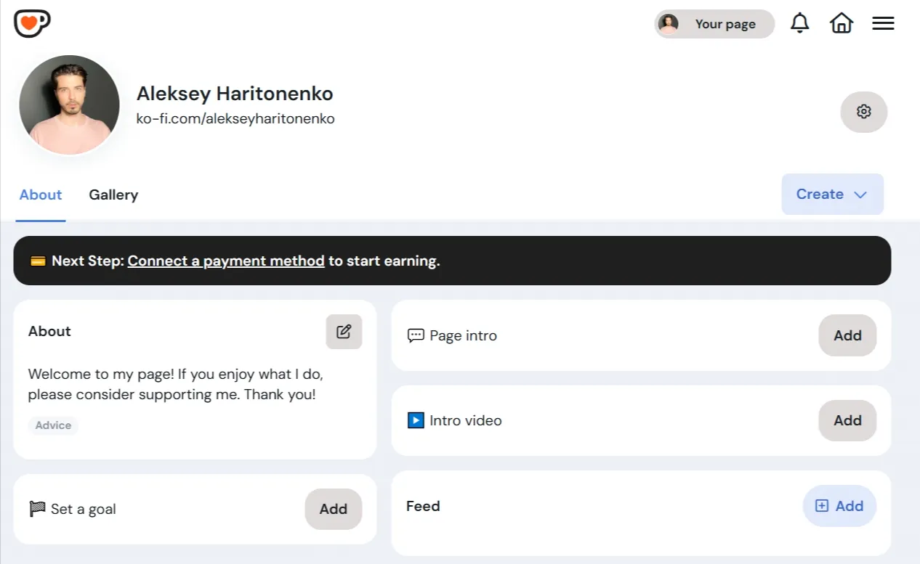Image resolution: width=920 pixels, height=564 pixels.
Task: Open notifications bell
Action: pyautogui.click(x=799, y=23)
